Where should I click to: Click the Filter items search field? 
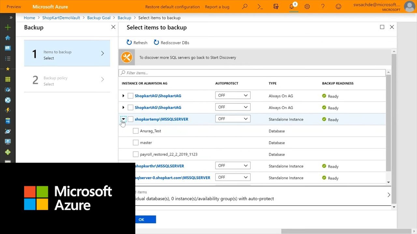coord(252,73)
